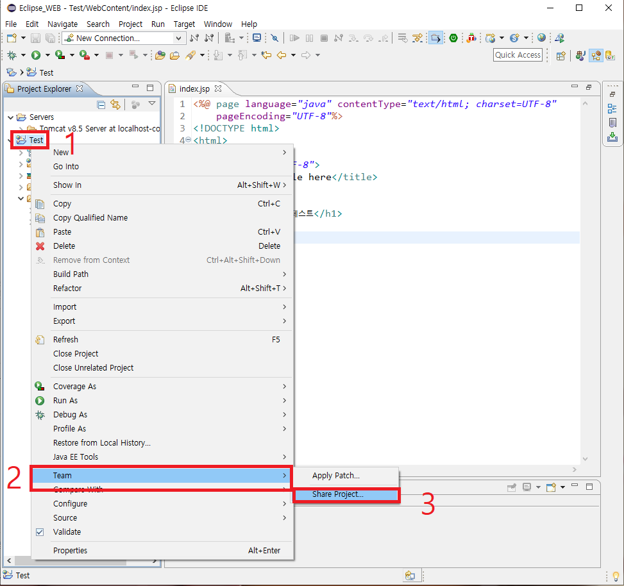Screen dimensions: 624x586
Task: Choose Properties in the context menu
Action: click(162, 551)
